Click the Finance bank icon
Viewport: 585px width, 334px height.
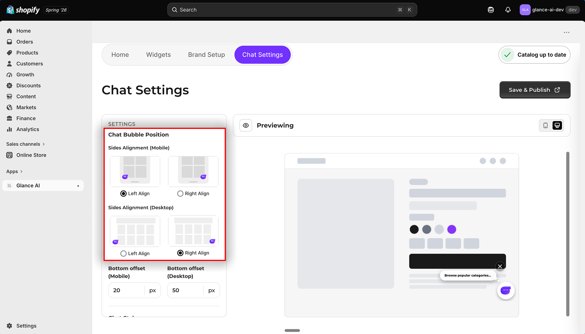(9, 118)
